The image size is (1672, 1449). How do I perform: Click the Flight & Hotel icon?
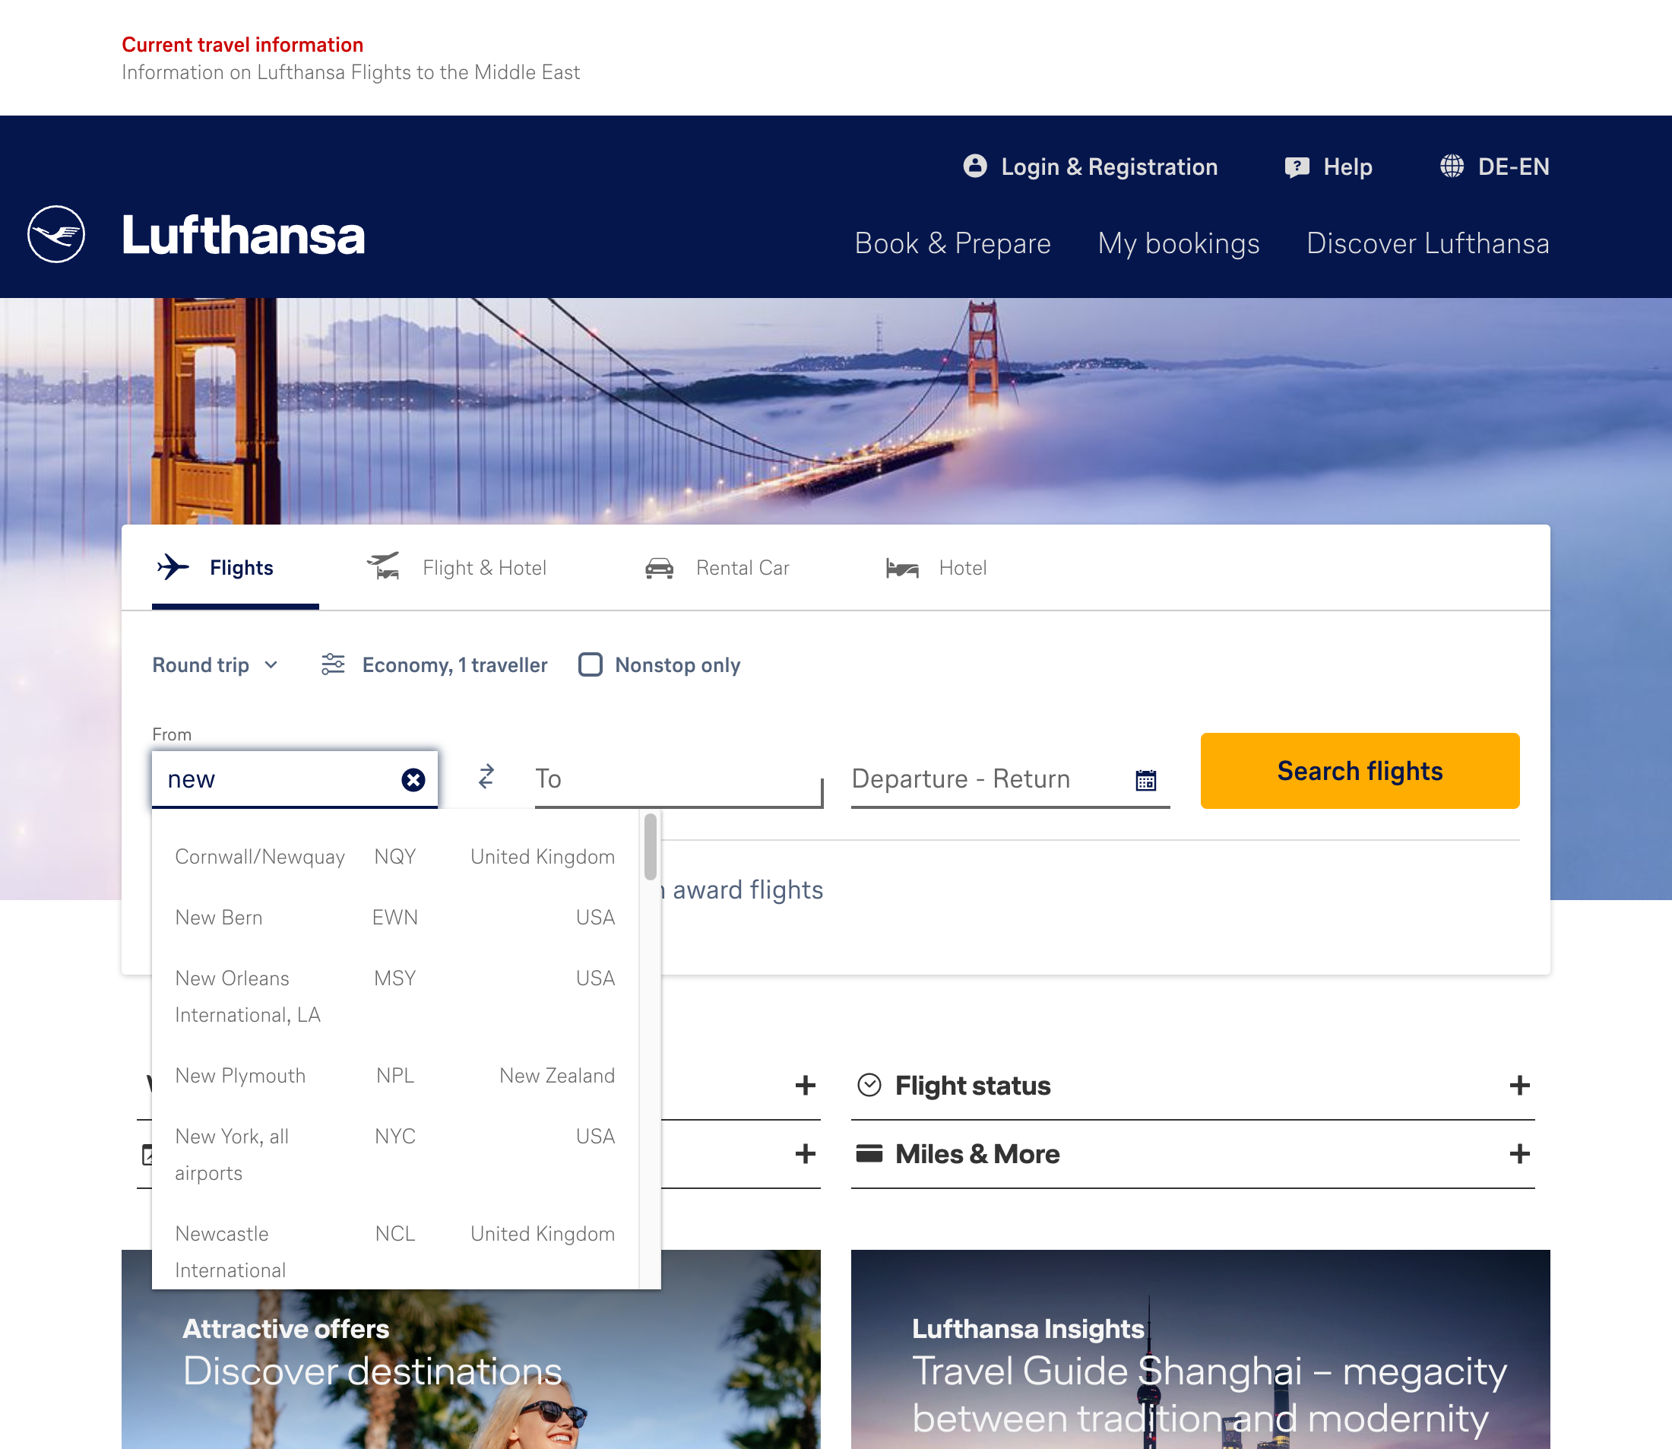(x=383, y=566)
